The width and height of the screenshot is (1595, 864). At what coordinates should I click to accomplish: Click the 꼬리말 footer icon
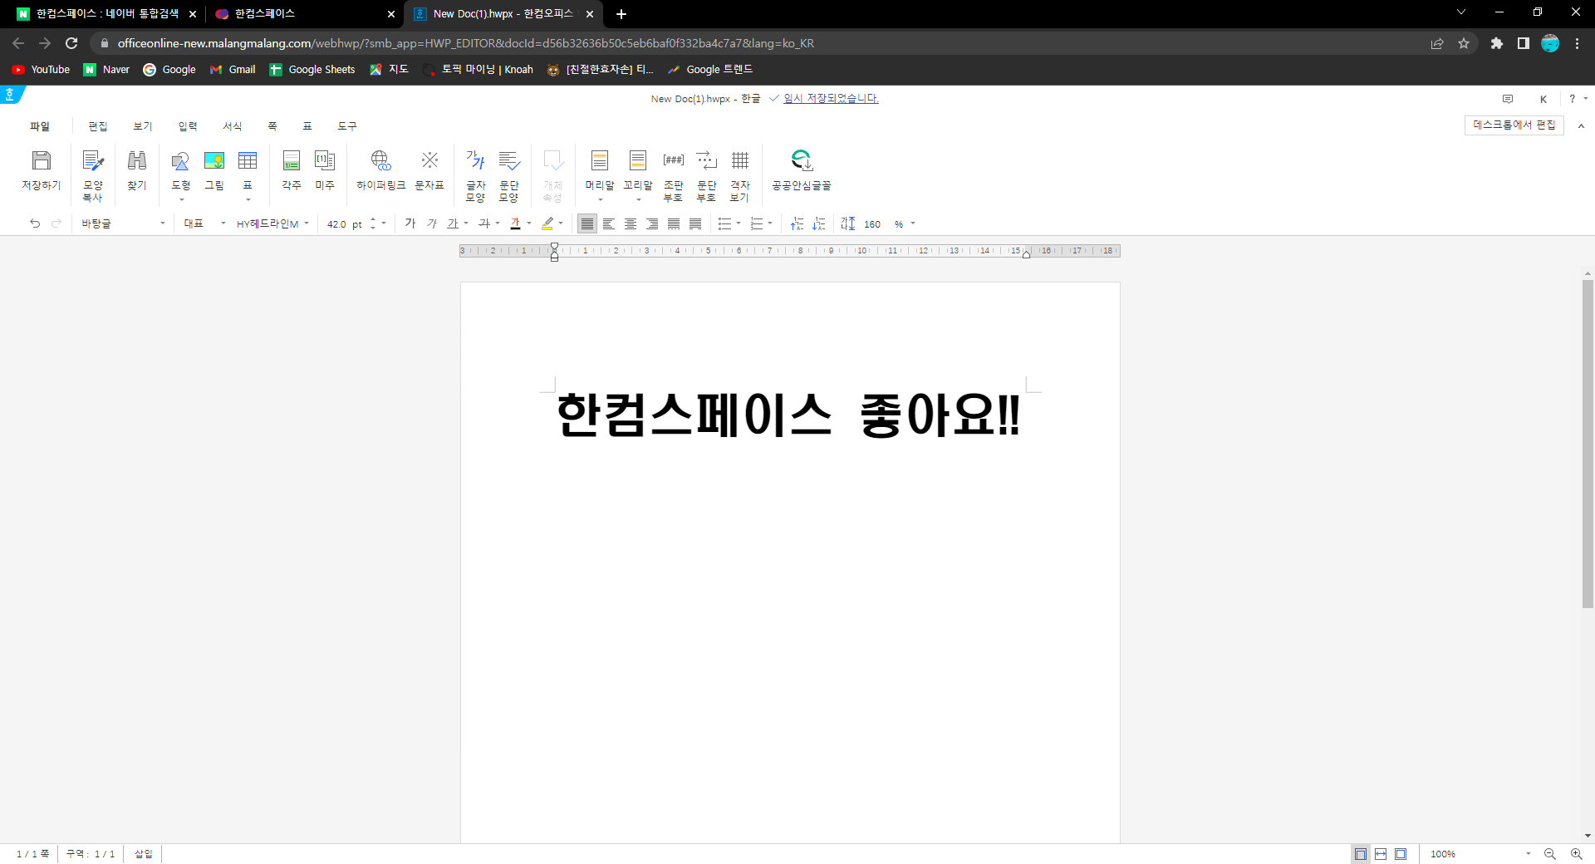point(638,160)
